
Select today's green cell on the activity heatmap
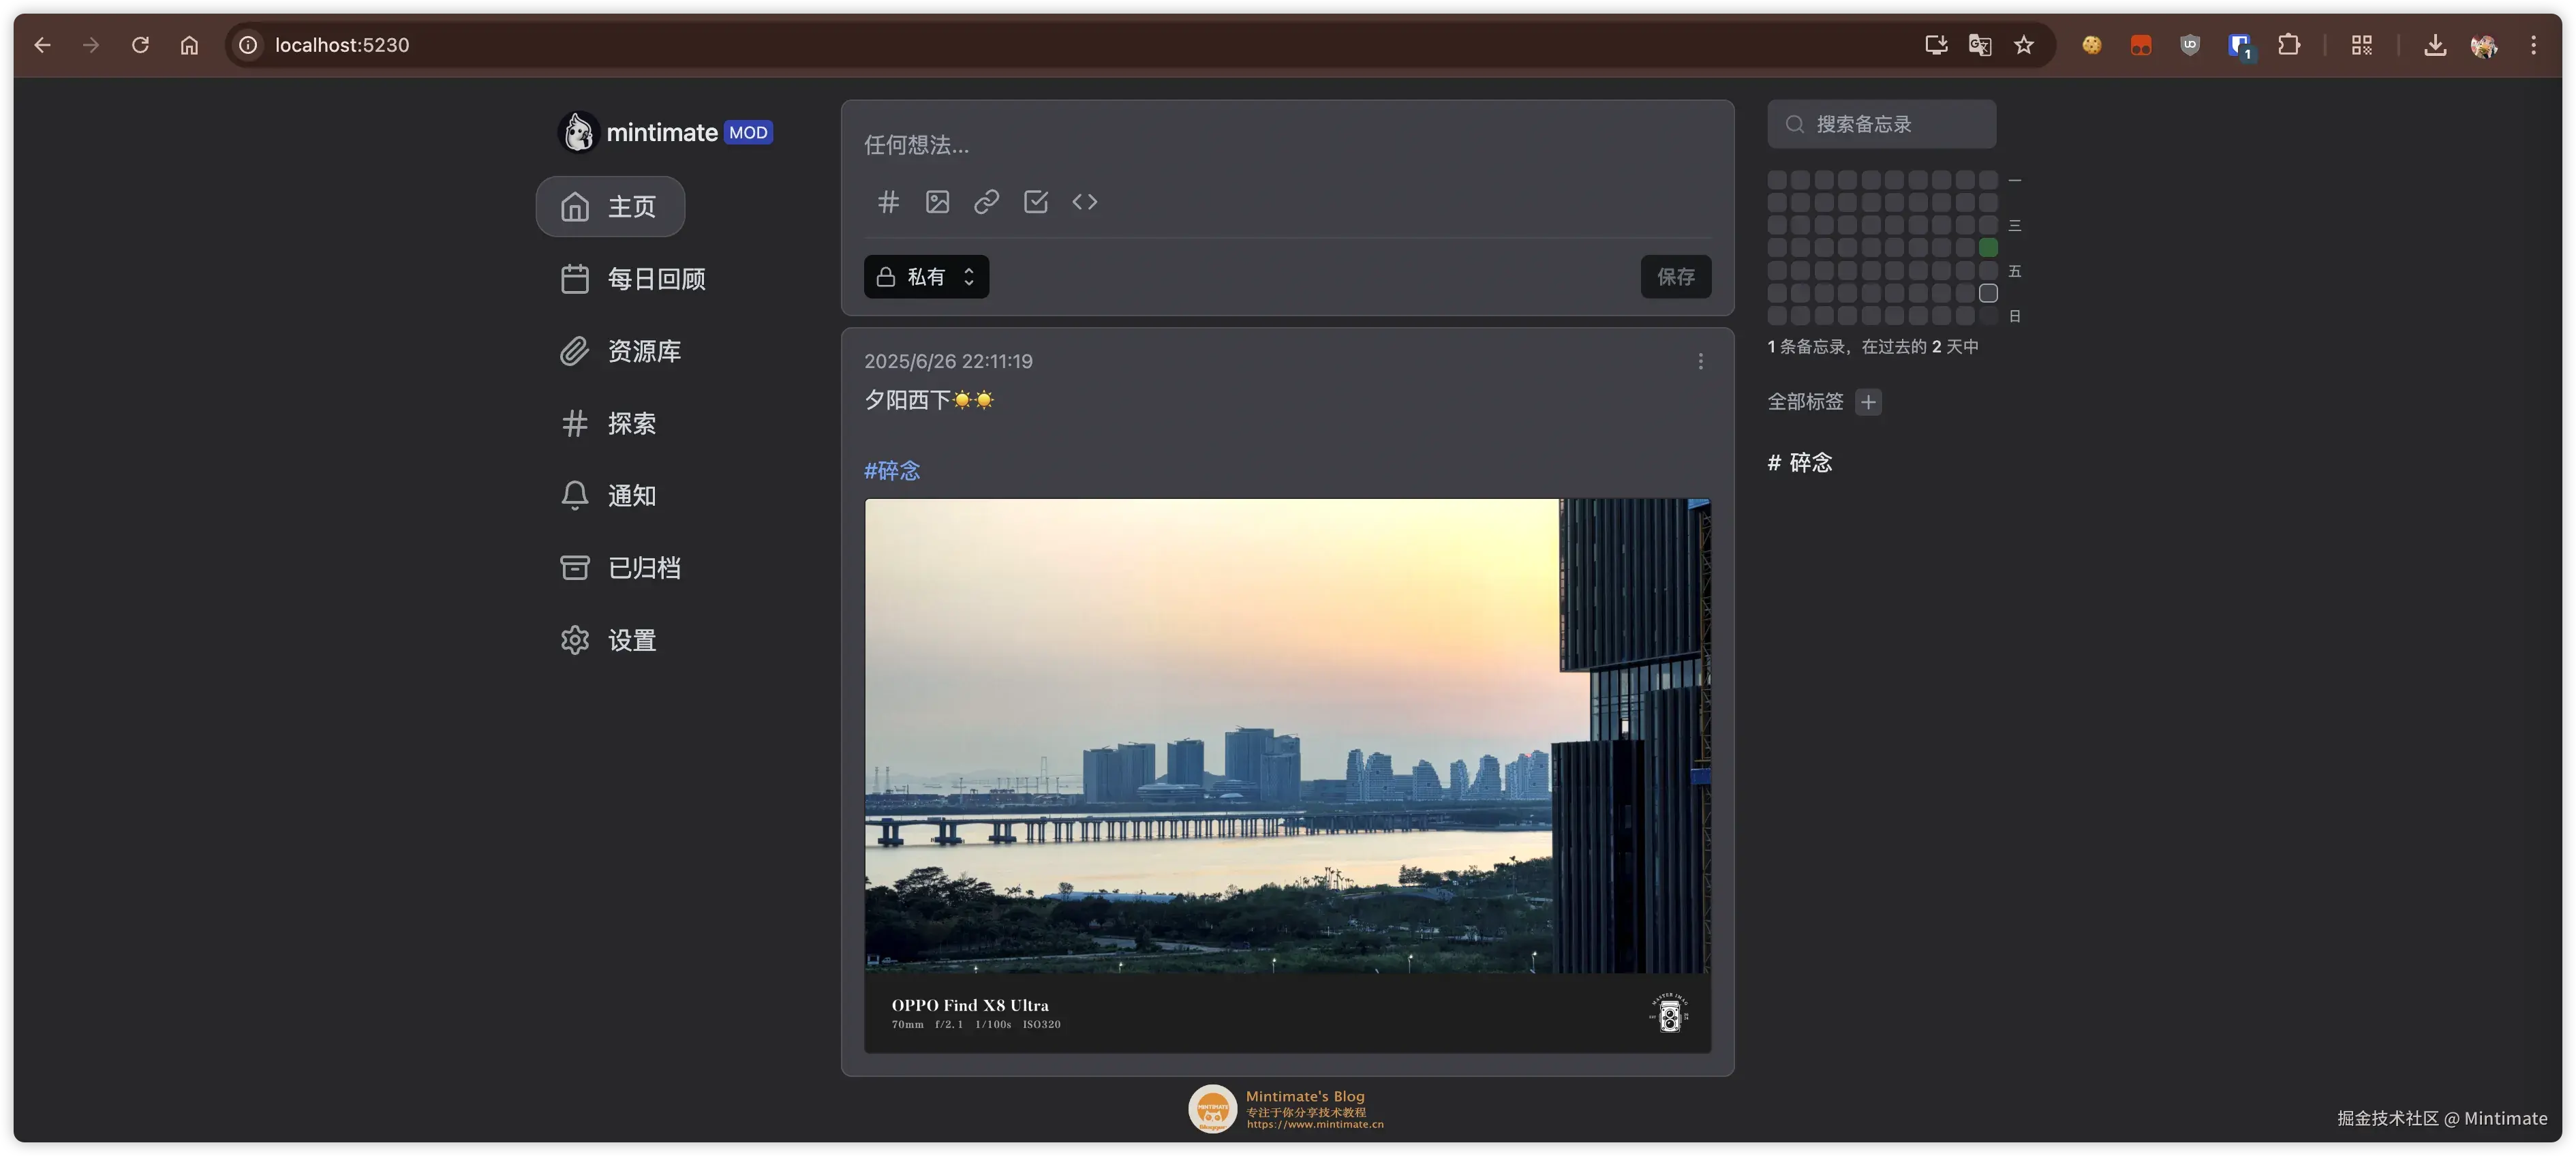coord(1988,247)
